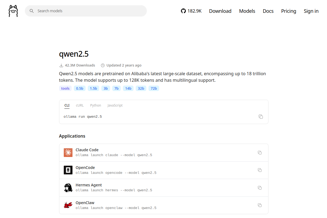Focus the Search models field
This screenshot has width=327, height=218.
click(86, 11)
